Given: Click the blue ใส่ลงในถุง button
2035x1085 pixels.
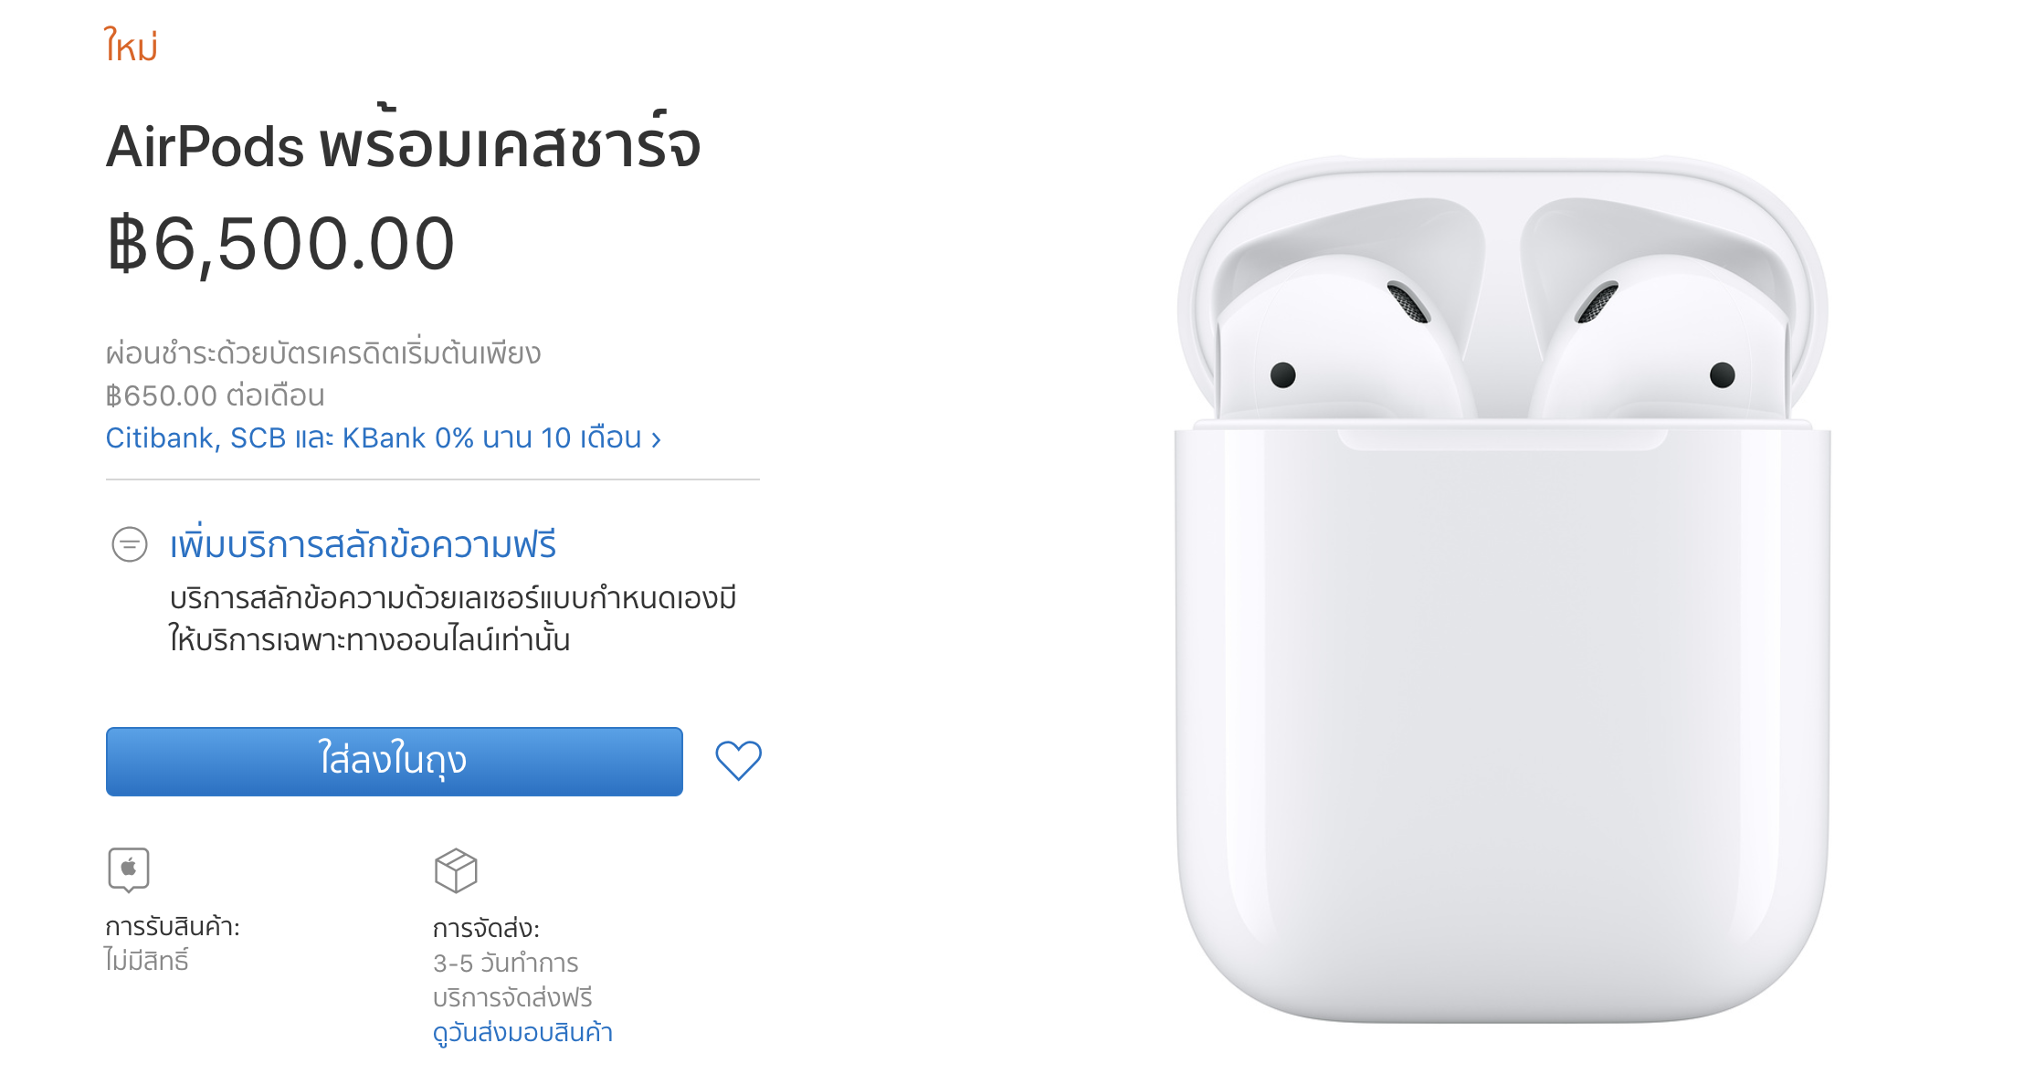Looking at the screenshot, I should (x=395, y=762).
